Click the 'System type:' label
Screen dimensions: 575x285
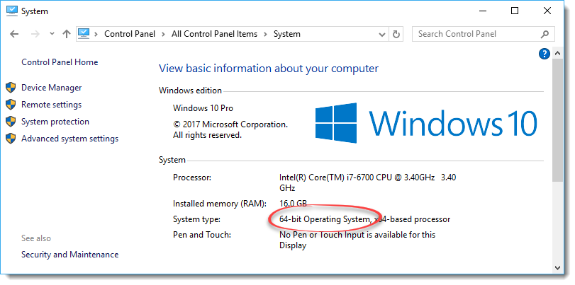click(x=196, y=219)
